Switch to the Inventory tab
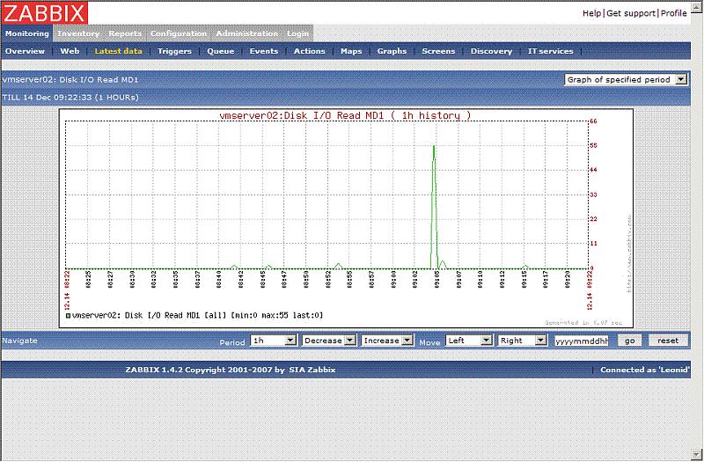The width and height of the screenshot is (704, 462). tap(78, 33)
